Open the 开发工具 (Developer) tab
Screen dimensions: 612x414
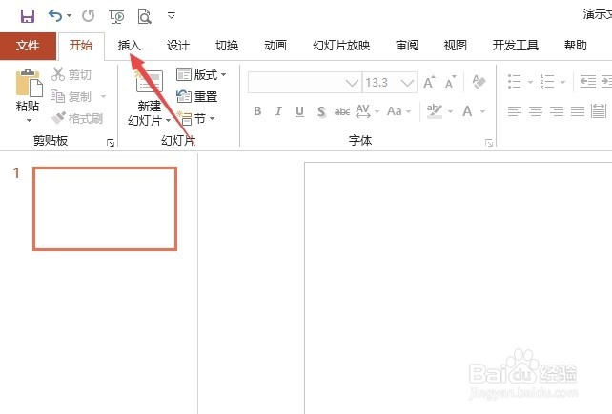tap(515, 46)
